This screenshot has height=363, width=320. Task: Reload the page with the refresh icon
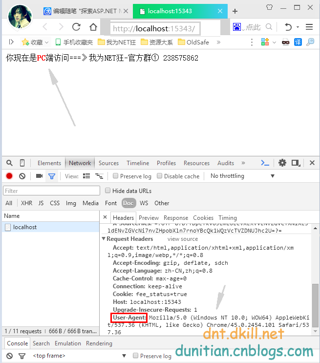(76, 27)
